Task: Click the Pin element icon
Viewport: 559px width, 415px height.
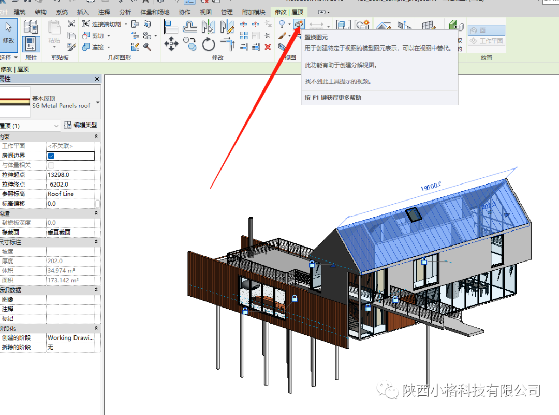Action: 268,35
